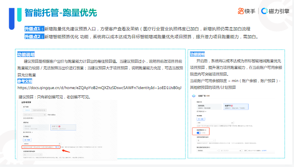Click the red new badge on the left 跑量优先 card
This screenshot has height=167, width=294.
point(60,126)
